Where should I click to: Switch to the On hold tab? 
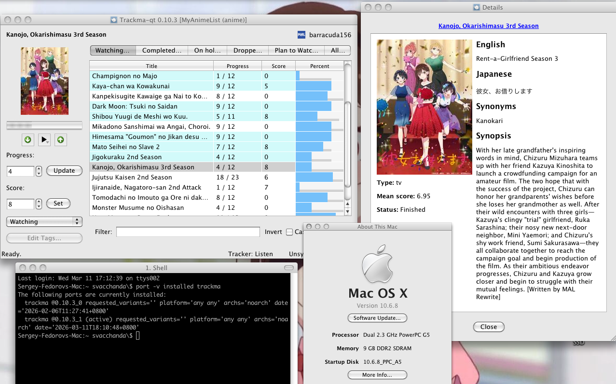(207, 50)
